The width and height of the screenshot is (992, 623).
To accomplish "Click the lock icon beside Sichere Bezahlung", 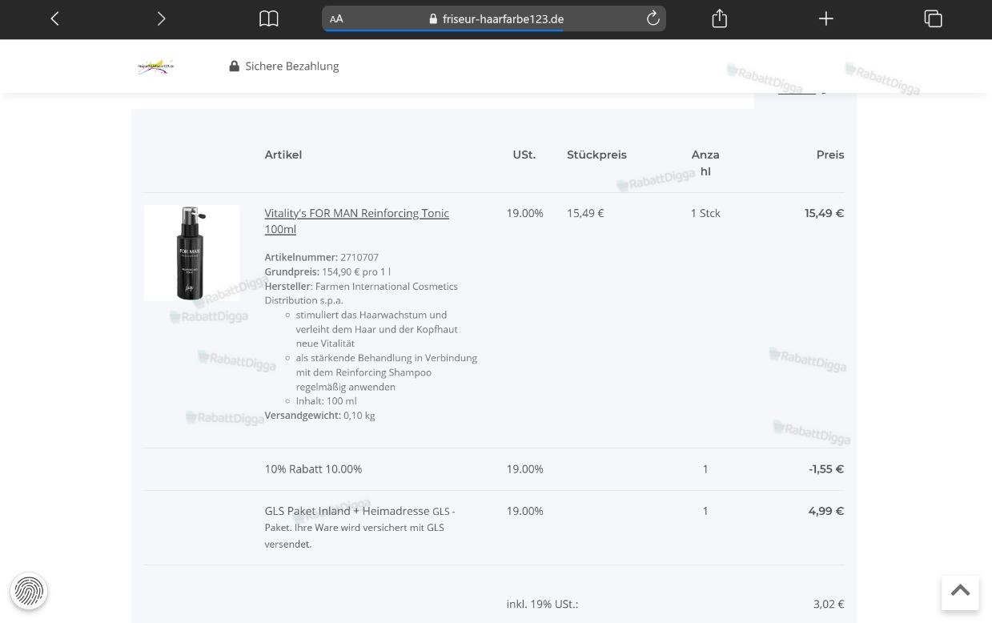I will click(x=235, y=66).
